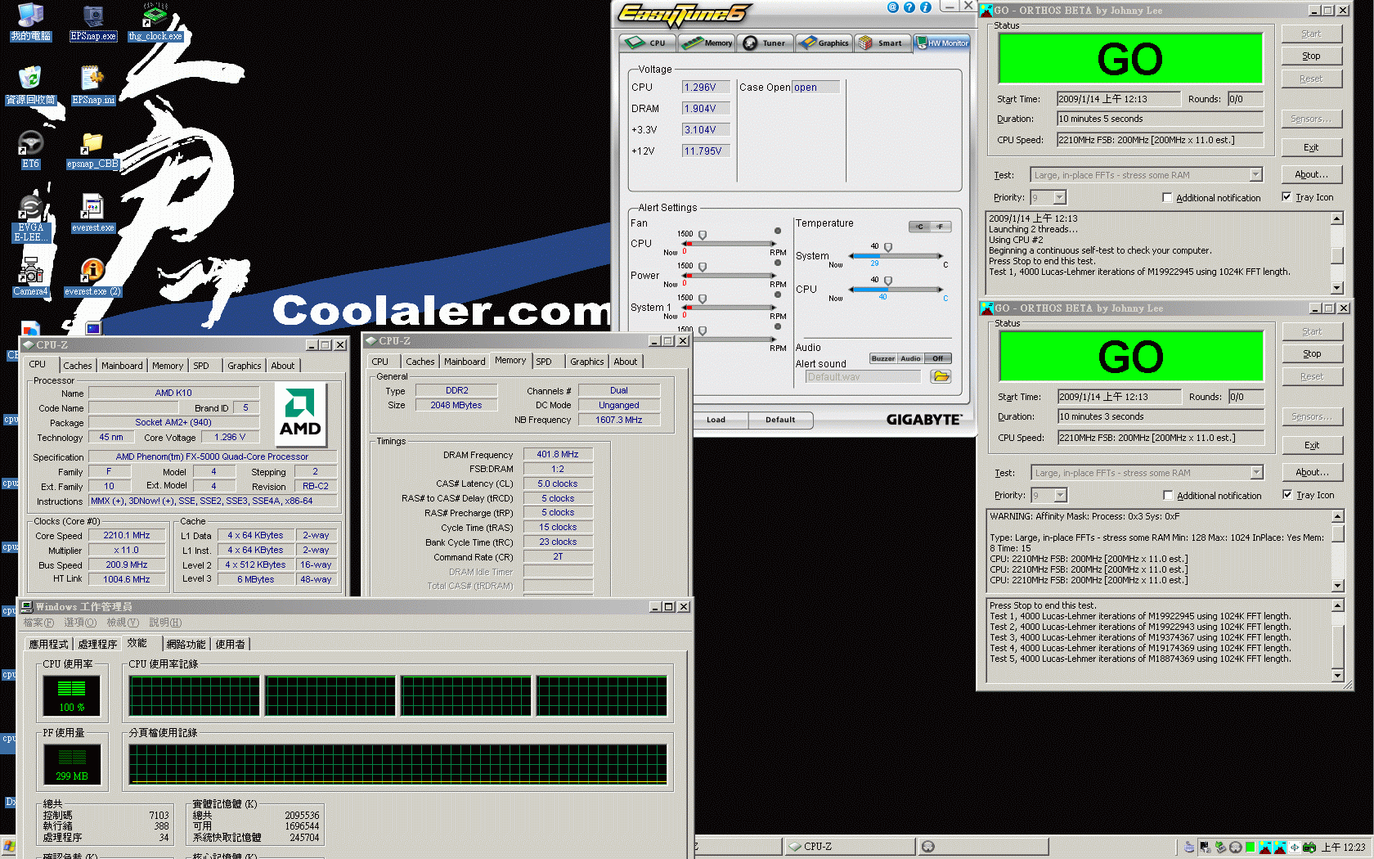This screenshot has height=859, width=1374.
Task: Click the Default.wav alert sound field
Action: 863,377
